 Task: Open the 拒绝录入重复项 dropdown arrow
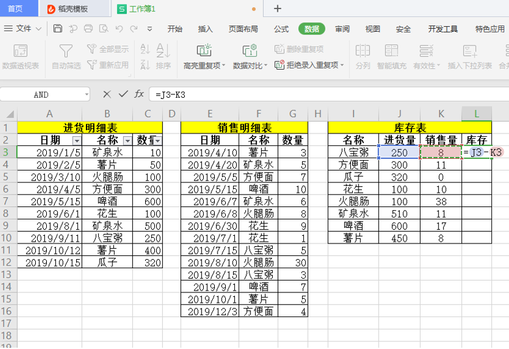coord(342,65)
